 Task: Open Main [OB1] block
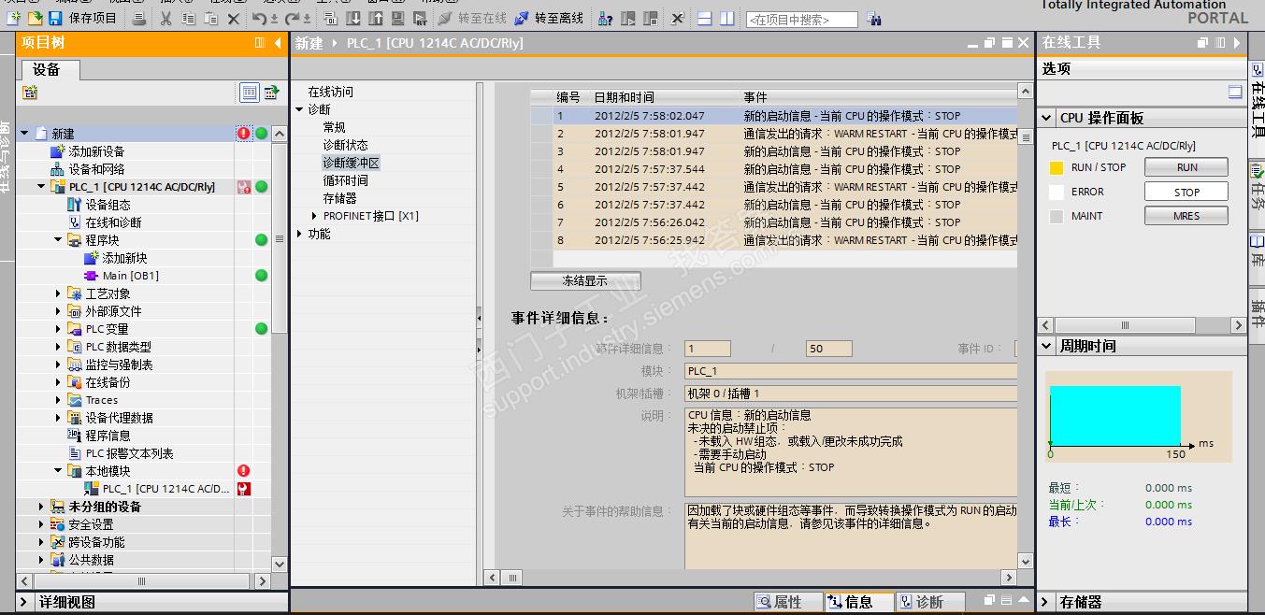(130, 276)
